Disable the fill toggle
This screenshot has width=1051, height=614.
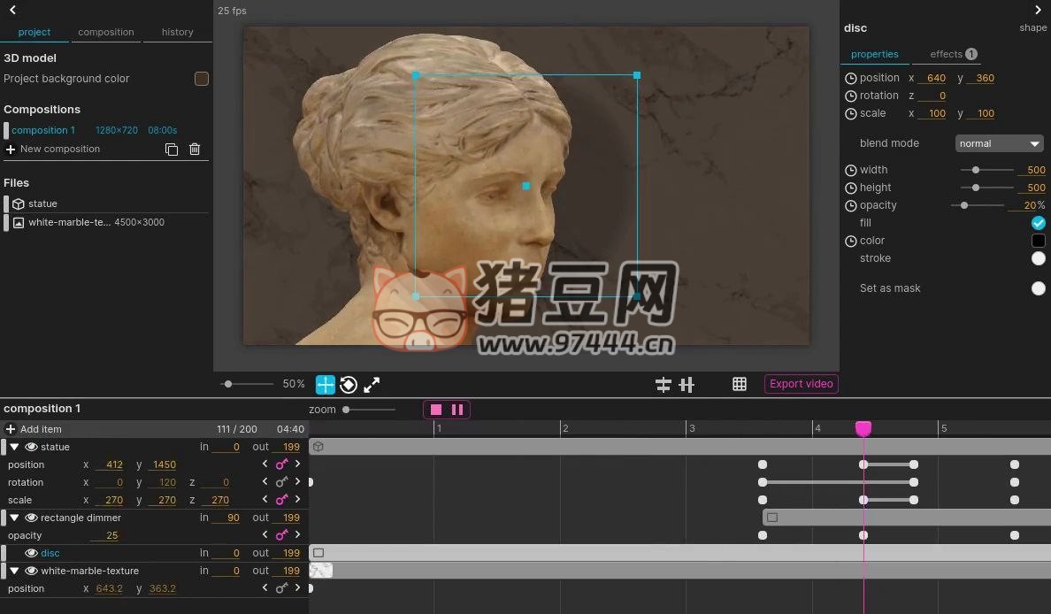click(x=1038, y=223)
